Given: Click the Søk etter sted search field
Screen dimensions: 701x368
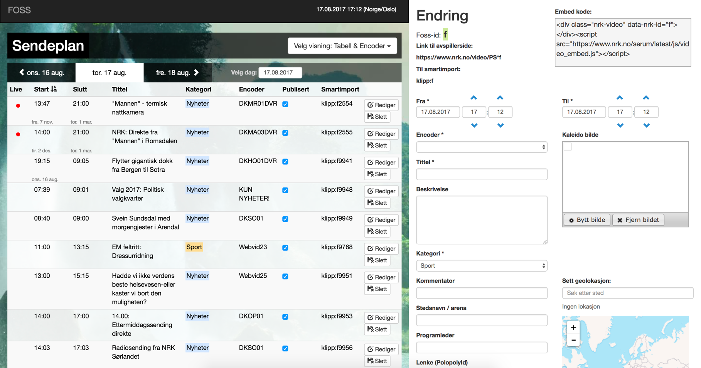Looking at the screenshot, I should click(x=628, y=293).
